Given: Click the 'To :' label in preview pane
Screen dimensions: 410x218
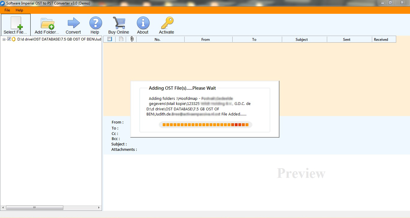Looking at the screenshot, I should pos(115,128).
